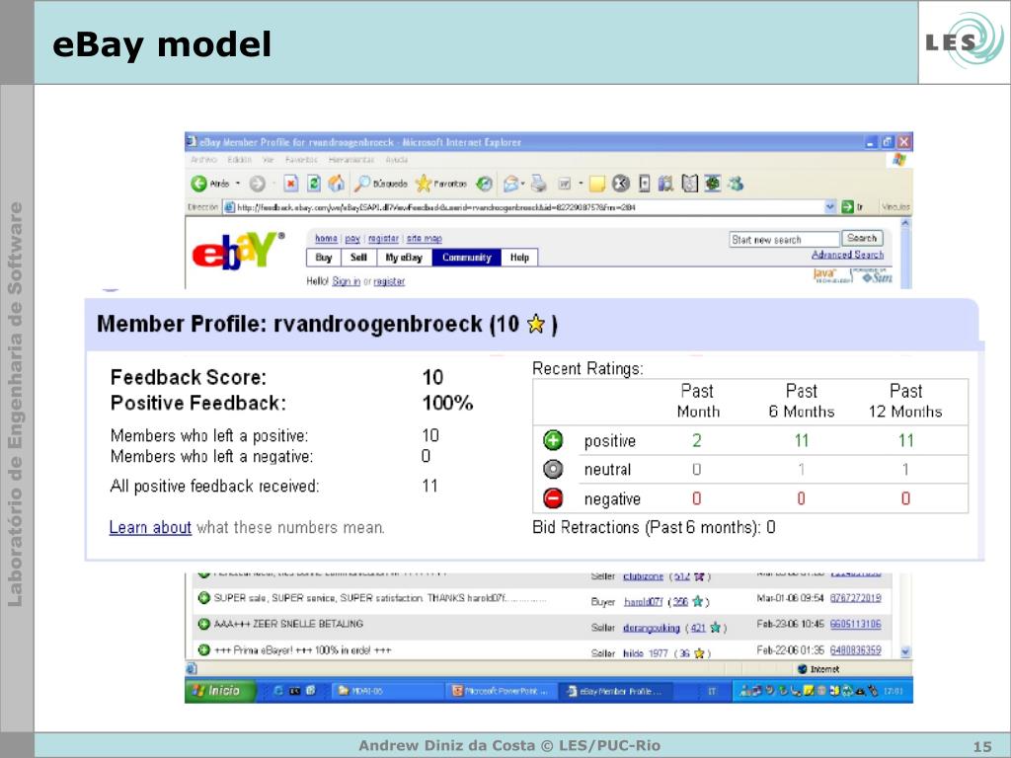Expand the Mail icon dropdown arrow
This screenshot has width=1011, height=758.
click(523, 185)
